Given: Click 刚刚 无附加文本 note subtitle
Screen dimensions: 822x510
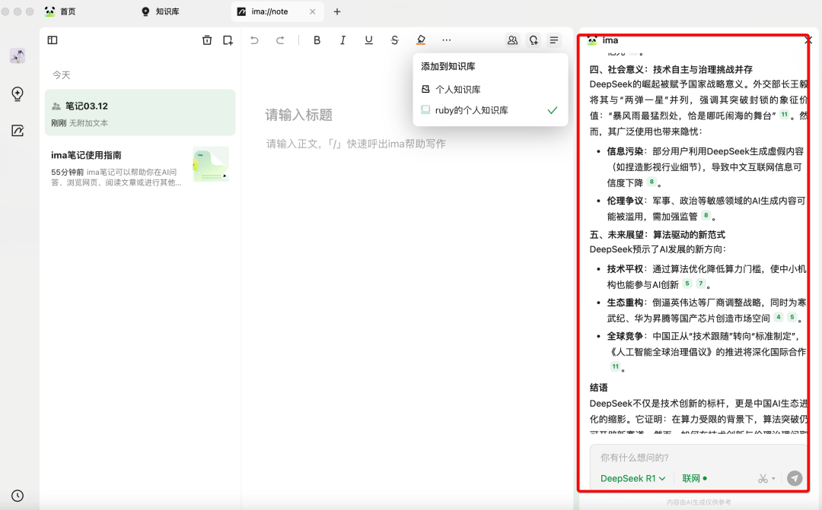Looking at the screenshot, I should pyautogui.click(x=80, y=123).
